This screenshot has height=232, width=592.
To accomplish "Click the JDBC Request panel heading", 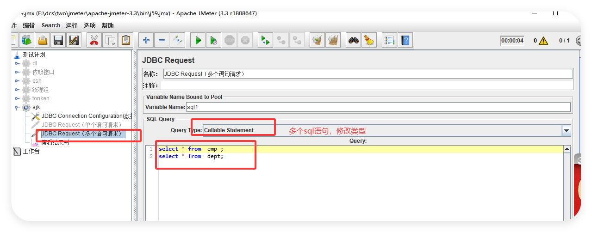I will [168, 60].
